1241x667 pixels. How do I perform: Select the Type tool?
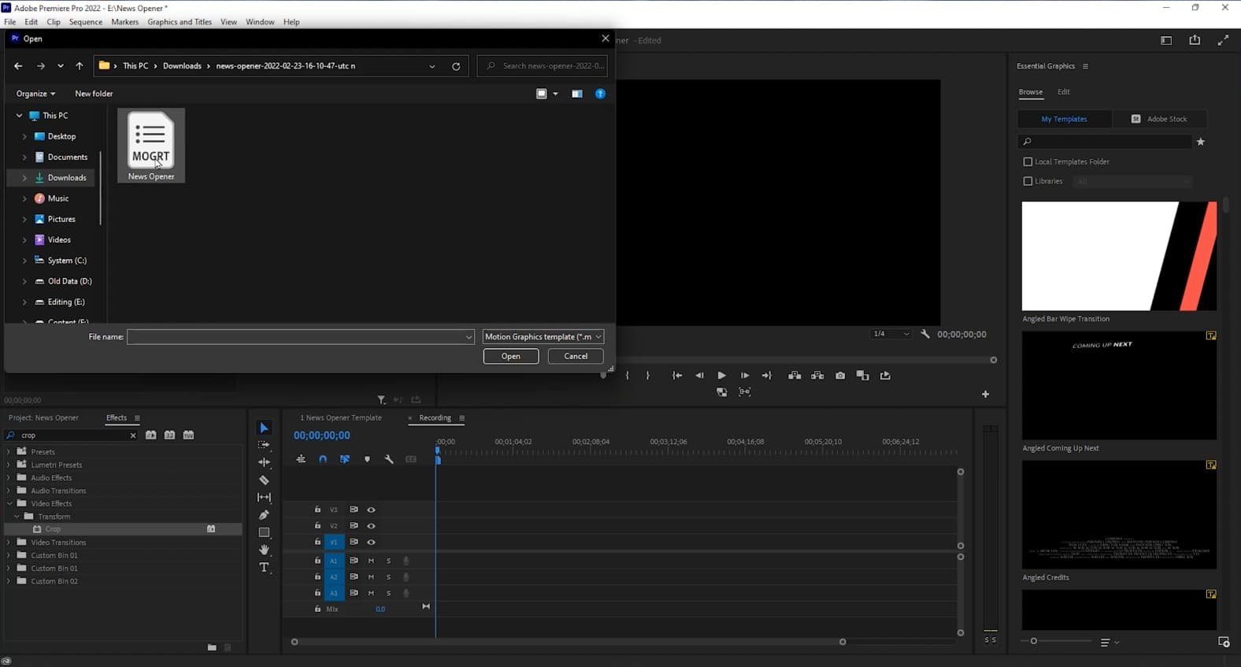264,567
